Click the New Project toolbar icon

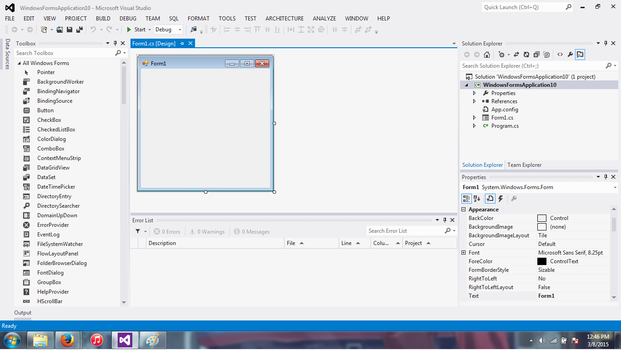[44, 30]
